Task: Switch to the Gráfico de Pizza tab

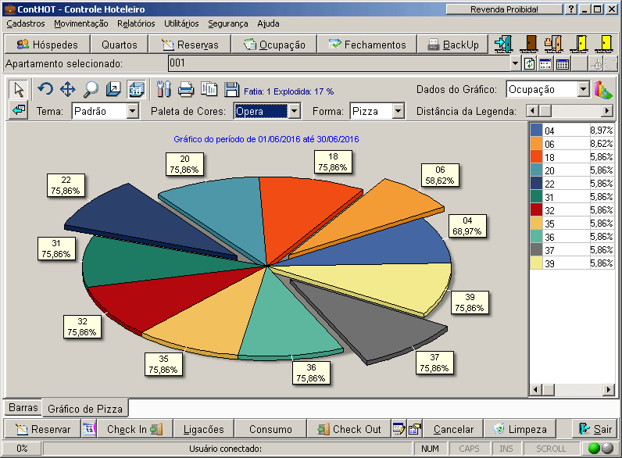Action: [85, 409]
